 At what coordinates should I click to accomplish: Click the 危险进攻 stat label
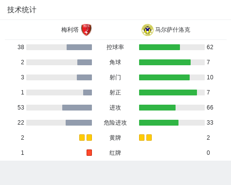pyautogui.click(x=115, y=123)
